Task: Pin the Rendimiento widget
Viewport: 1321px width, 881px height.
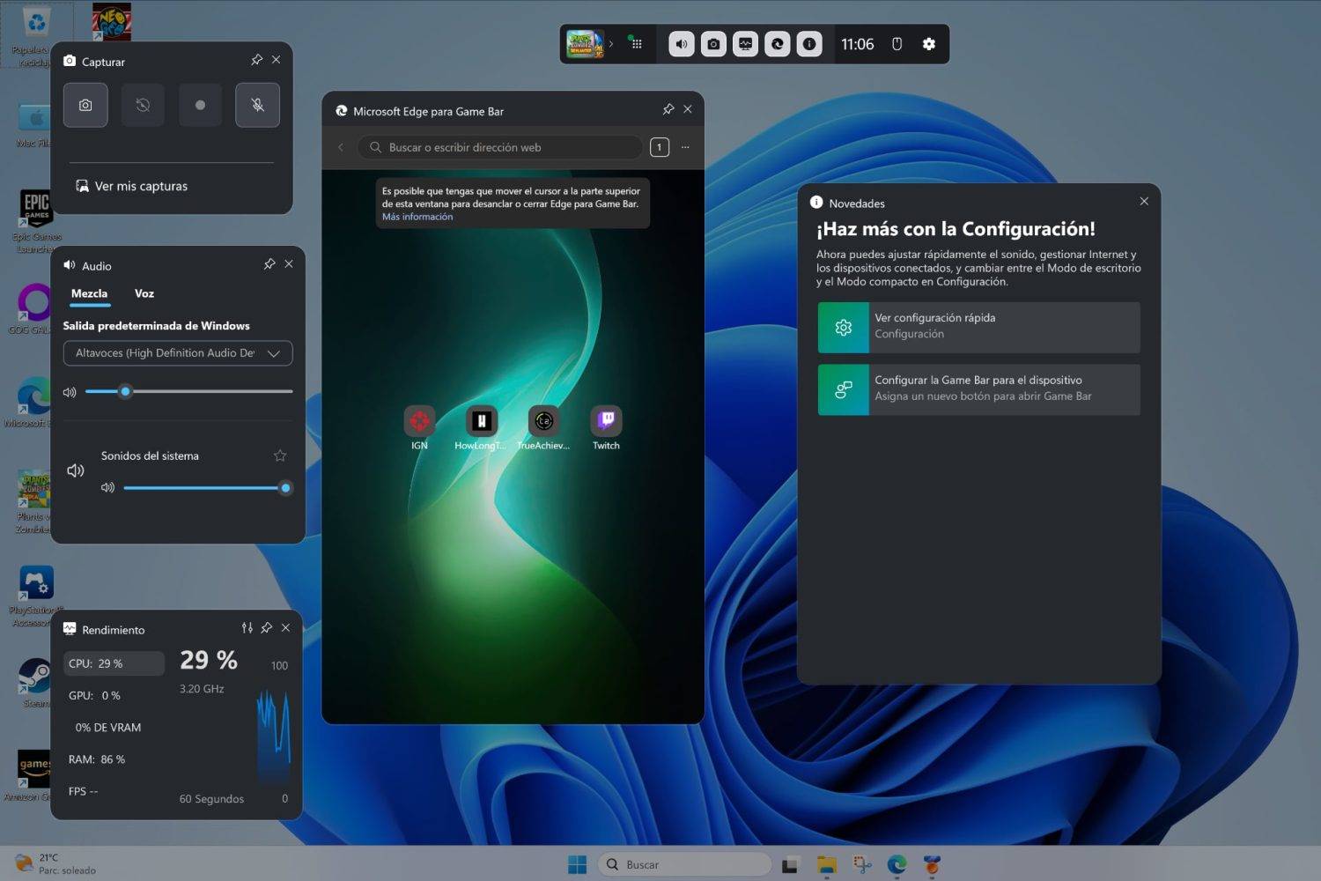Action: pyautogui.click(x=267, y=628)
